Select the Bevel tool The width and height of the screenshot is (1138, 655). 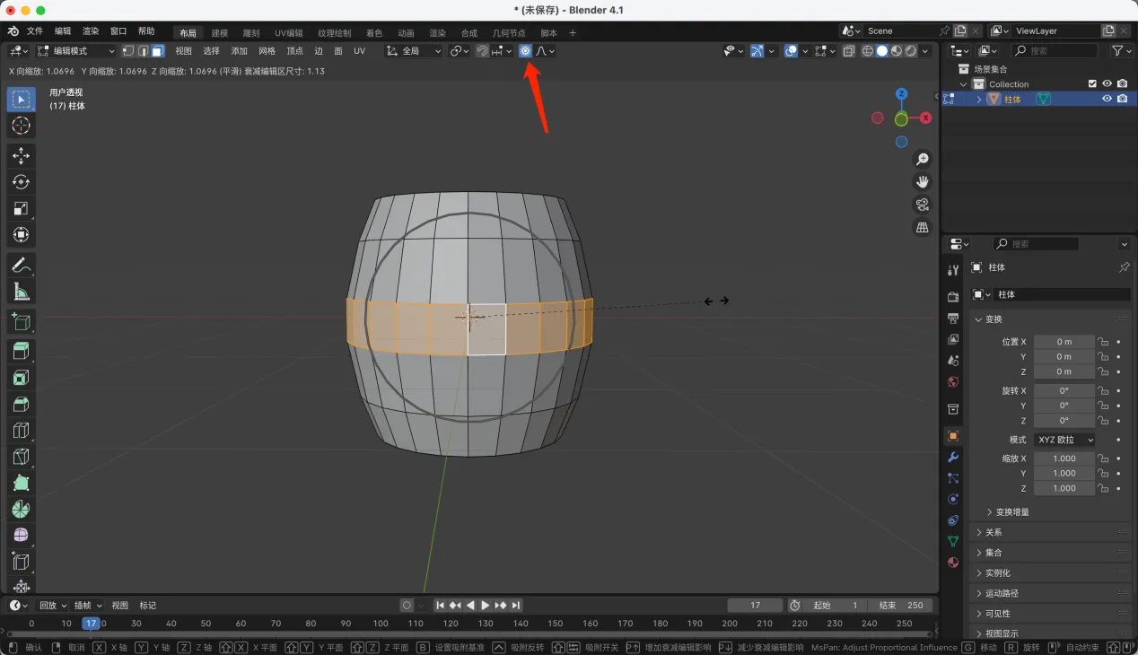(22, 404)
